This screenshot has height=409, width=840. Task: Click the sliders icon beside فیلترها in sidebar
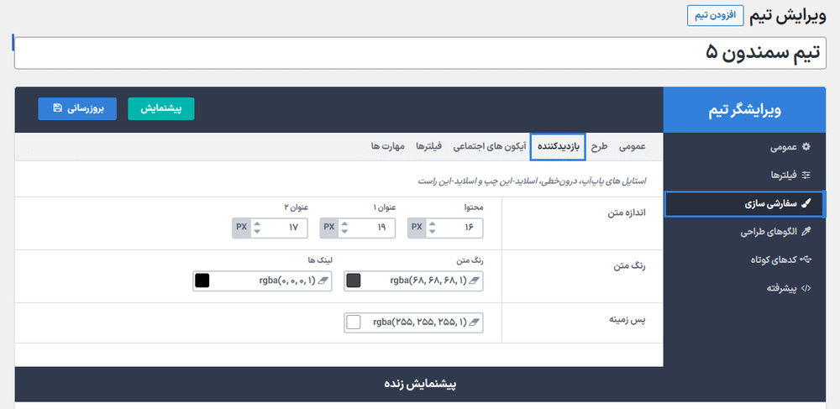806,176
